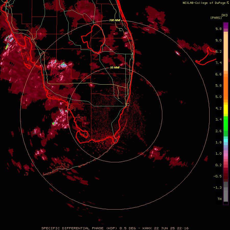This screenshot has width=230, height=230.
Task: Click the purple top segment of color bar
Action: [226, 26]
